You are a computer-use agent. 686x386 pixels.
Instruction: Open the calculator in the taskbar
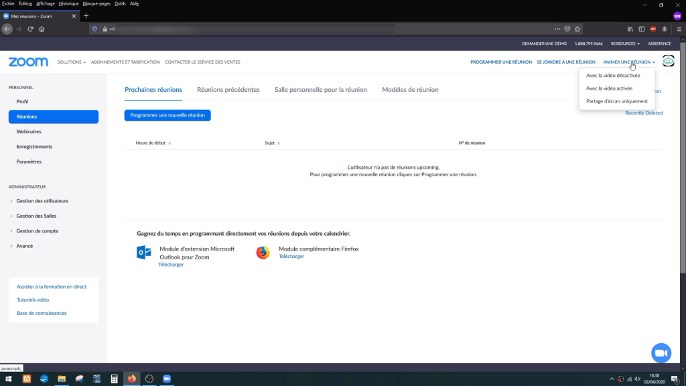point(114,379)
